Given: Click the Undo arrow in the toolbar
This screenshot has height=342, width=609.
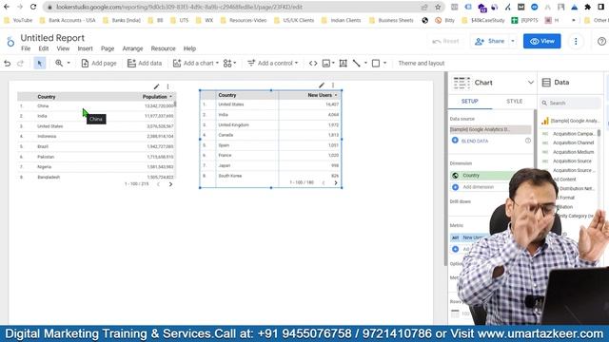Looking at the screenshot, I should click(7, 64).
